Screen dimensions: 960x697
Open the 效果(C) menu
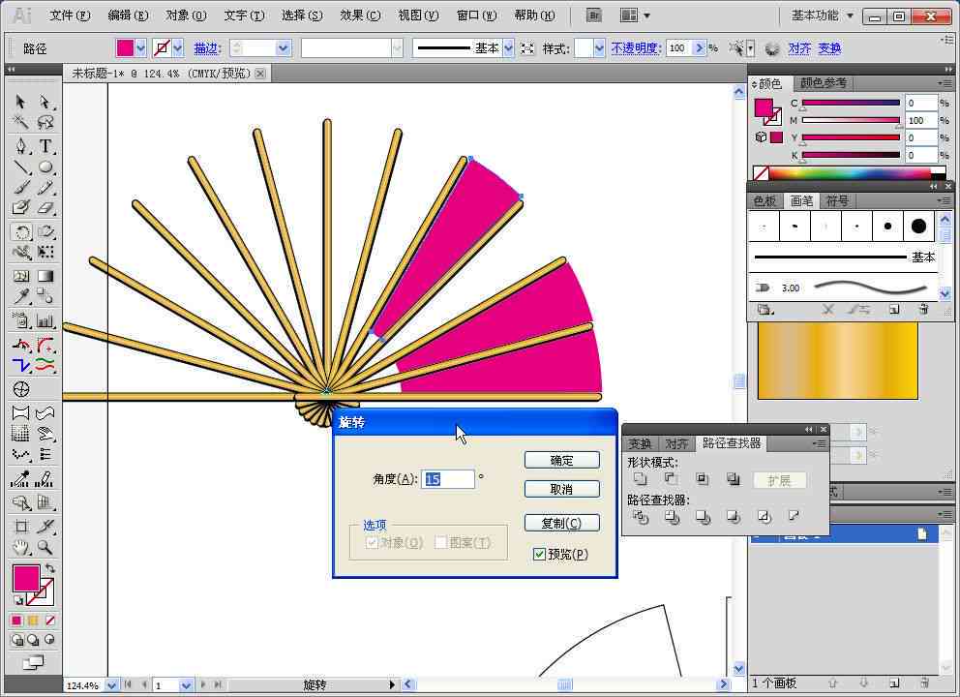tap(360, 15)
